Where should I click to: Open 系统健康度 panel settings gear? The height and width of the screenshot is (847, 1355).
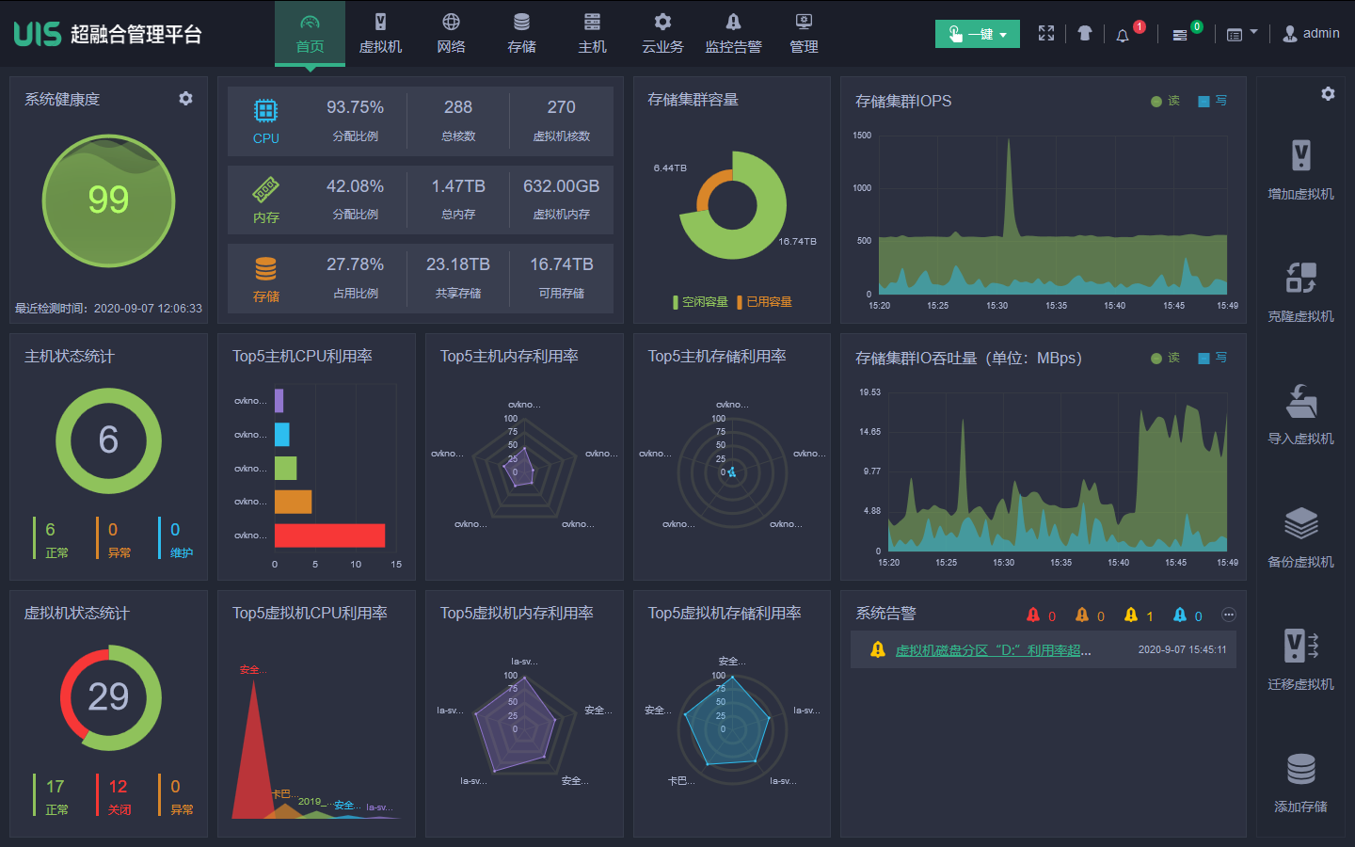pyautogui.click(x=185, y=99)
